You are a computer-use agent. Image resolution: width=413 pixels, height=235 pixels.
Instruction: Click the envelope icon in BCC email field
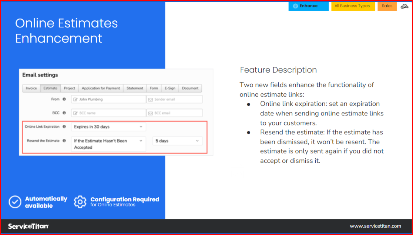click(x=150, y=113)
